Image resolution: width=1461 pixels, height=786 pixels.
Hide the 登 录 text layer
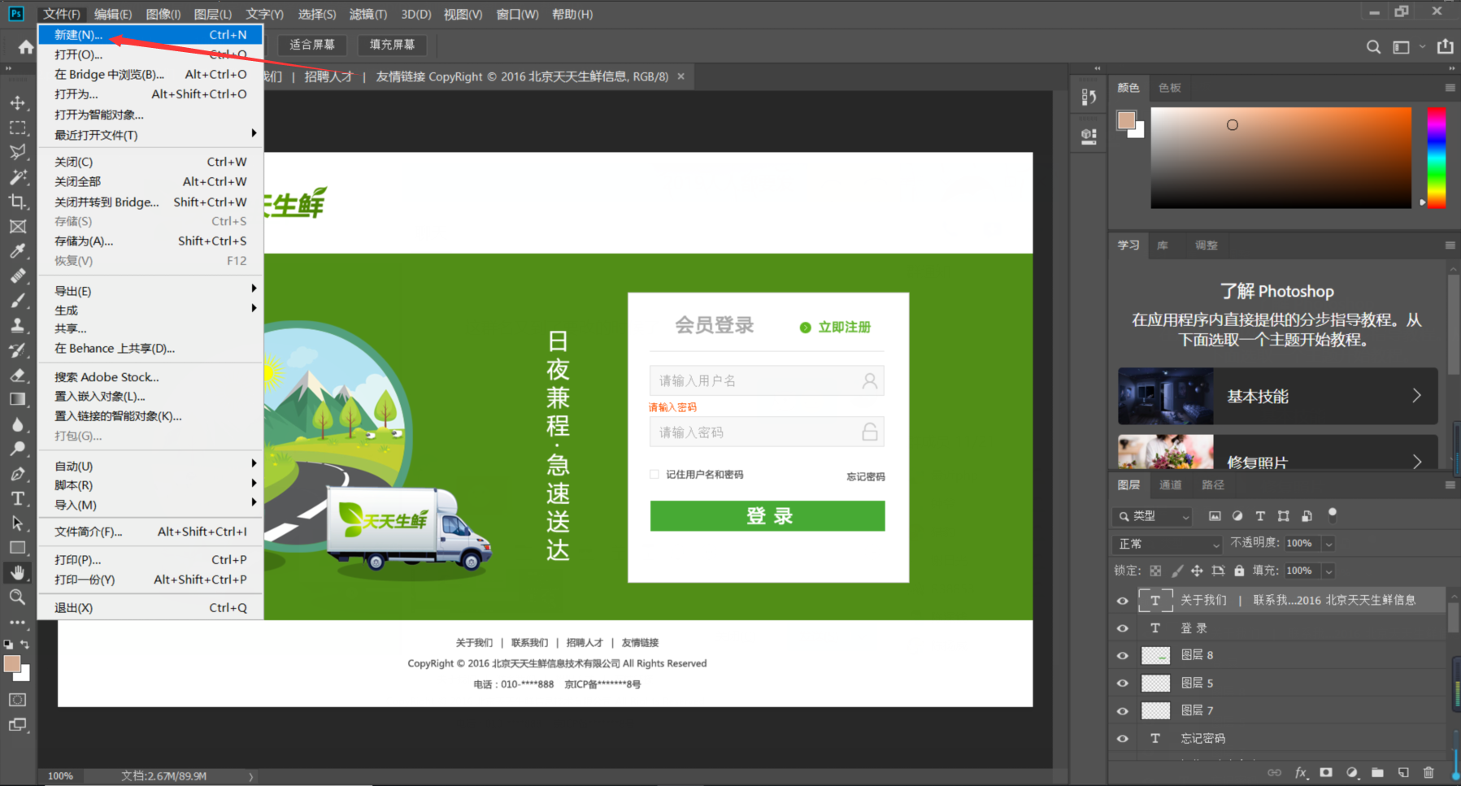tap(1123, 628)
